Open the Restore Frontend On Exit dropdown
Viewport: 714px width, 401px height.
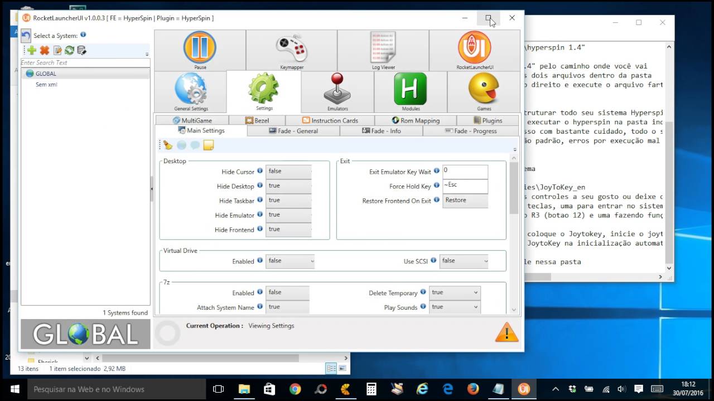pos(465,200)
